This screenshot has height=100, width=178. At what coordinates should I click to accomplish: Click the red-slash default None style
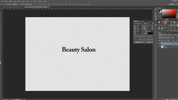tap(159, 22)
